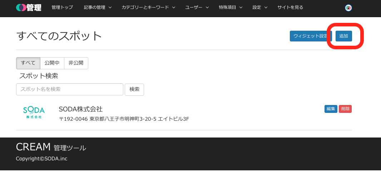Expand the 記事の管理 dropdown menu
Image resolution: width=381 pixels, height=190 pixels.
point(98,7)
